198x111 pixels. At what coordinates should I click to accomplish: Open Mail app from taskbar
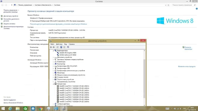[33, 109]
